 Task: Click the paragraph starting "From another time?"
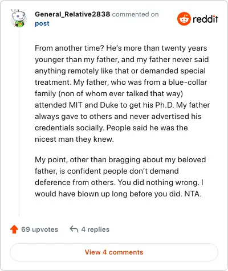click(x=122, y=93)
